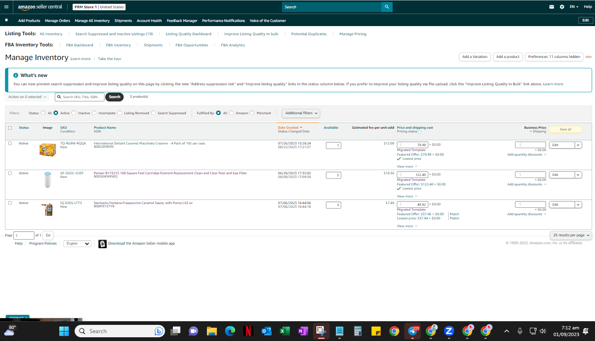
Task: Click the Add a product button
Action: click(x=508, y=57)
